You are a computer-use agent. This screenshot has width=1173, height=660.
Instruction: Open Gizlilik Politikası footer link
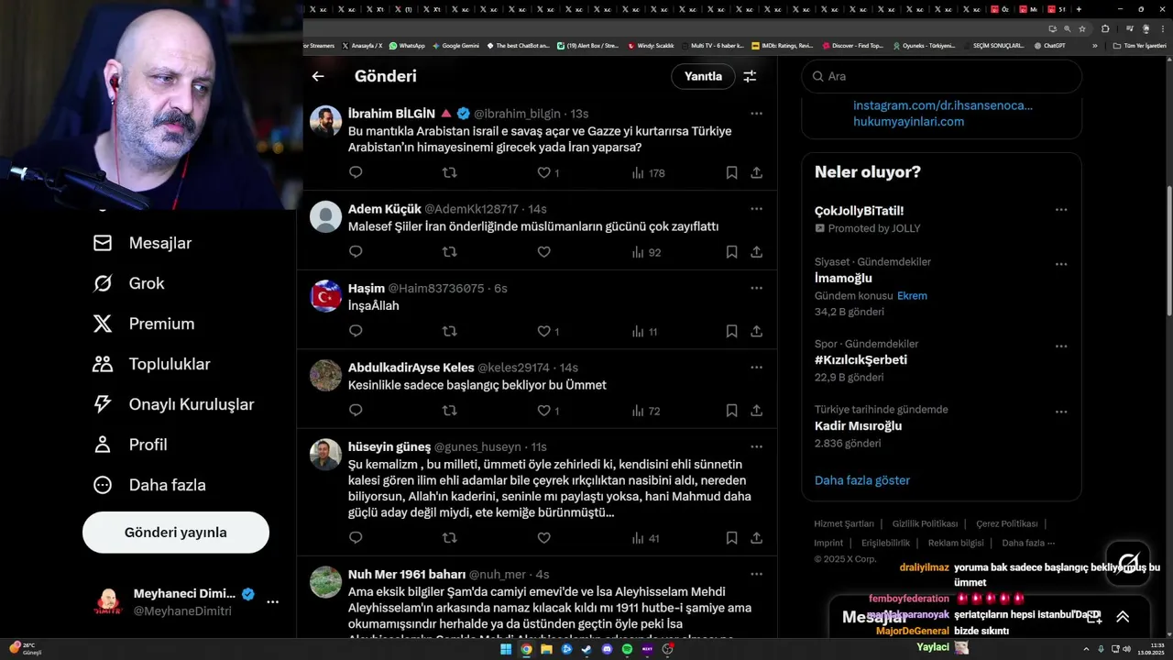925,524
